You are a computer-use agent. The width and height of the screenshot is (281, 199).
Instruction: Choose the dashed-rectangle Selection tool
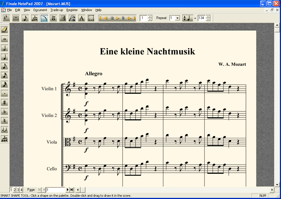91,18
